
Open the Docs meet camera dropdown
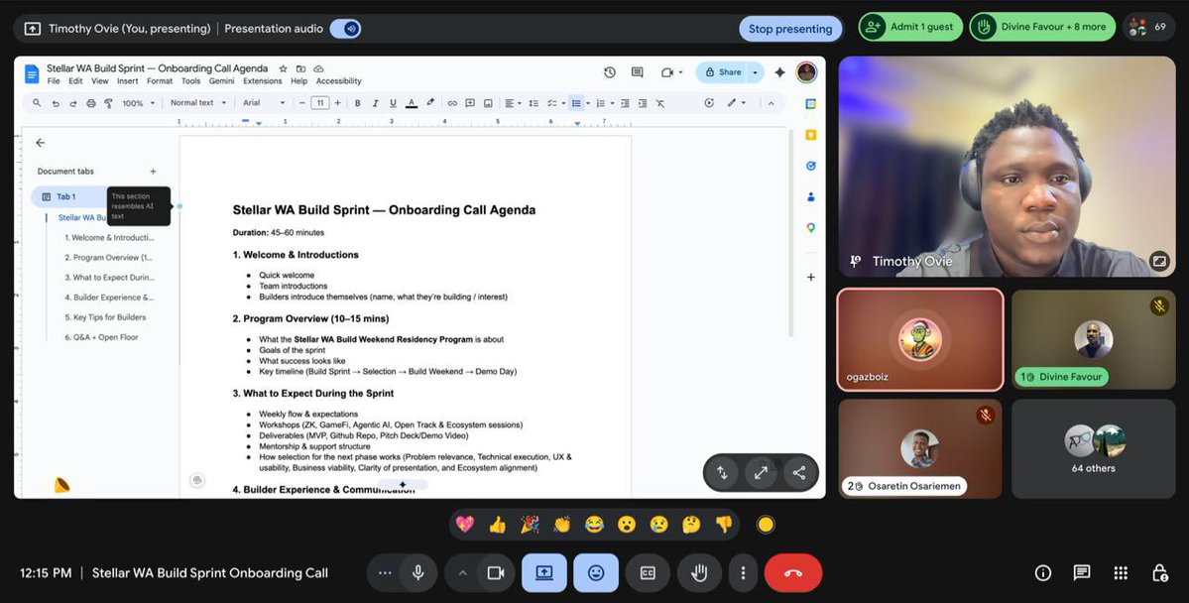[x=671, y=72]
